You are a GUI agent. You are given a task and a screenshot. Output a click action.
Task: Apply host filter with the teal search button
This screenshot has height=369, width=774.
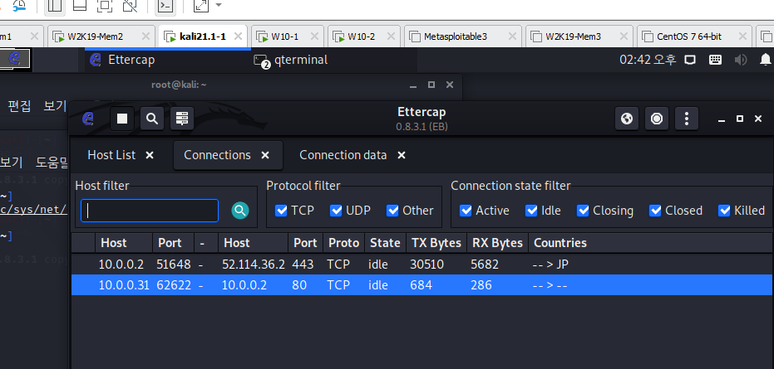coord(240,211)
